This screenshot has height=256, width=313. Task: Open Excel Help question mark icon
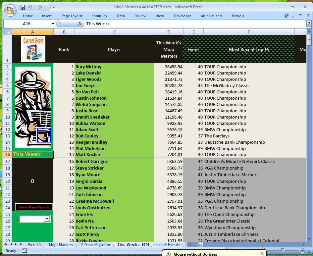[x=286, y=15]
